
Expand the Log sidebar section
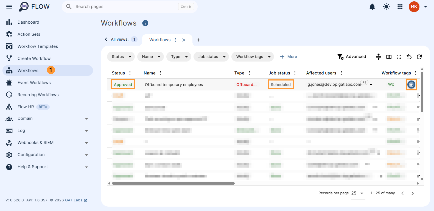tap(86, 131)
